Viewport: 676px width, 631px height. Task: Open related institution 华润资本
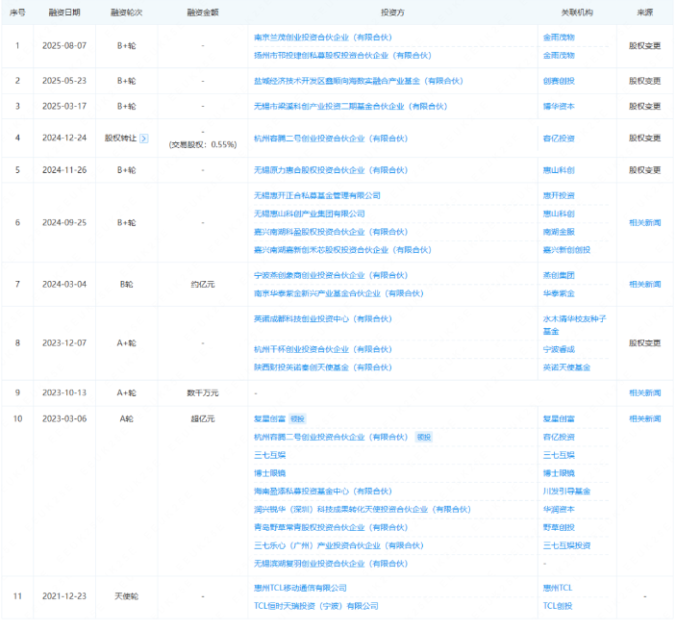click(x=559, y=510)
